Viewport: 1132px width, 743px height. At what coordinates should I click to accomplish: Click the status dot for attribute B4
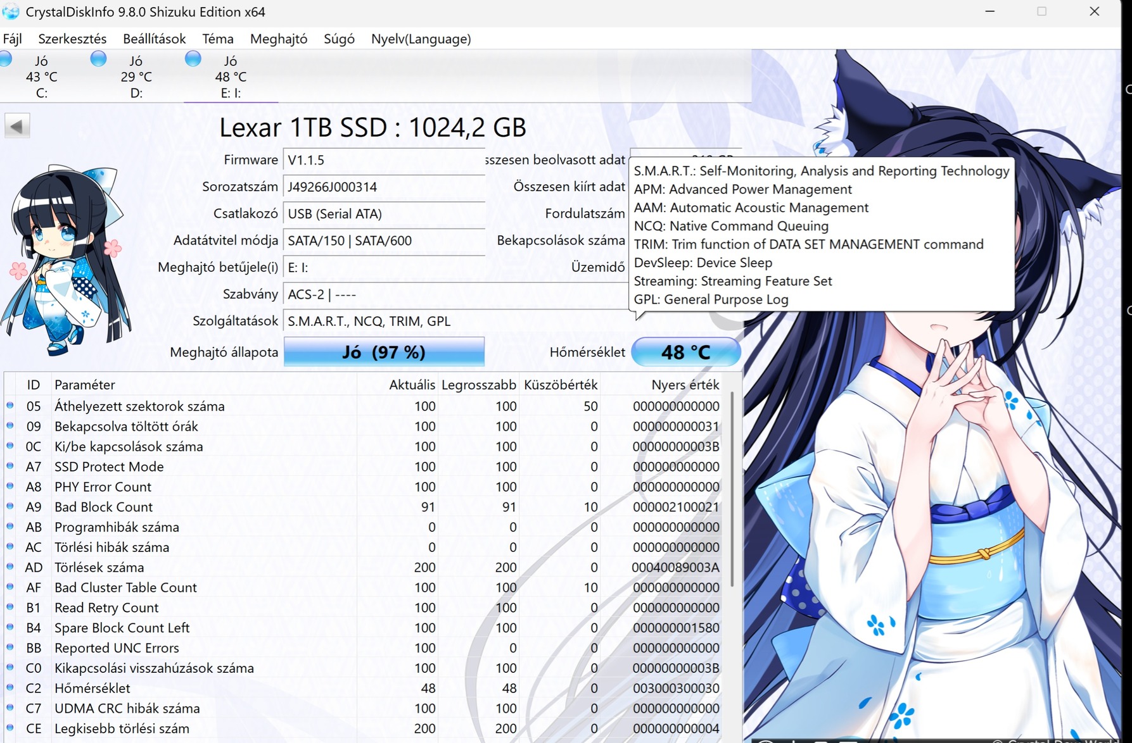10,627
